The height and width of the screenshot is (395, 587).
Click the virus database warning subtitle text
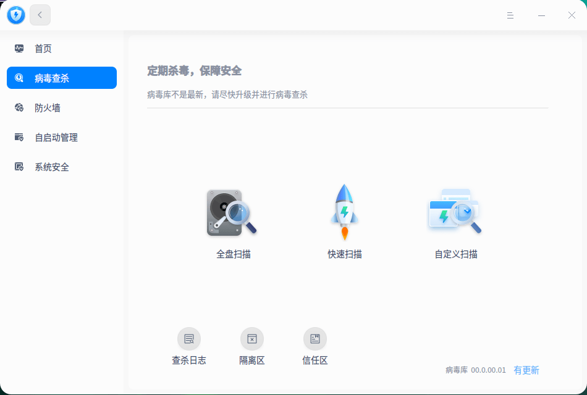(x=226, y=94)
